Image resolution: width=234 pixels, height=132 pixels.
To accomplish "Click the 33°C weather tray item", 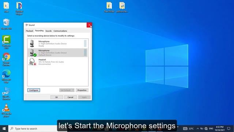I will tap(188, 129).
